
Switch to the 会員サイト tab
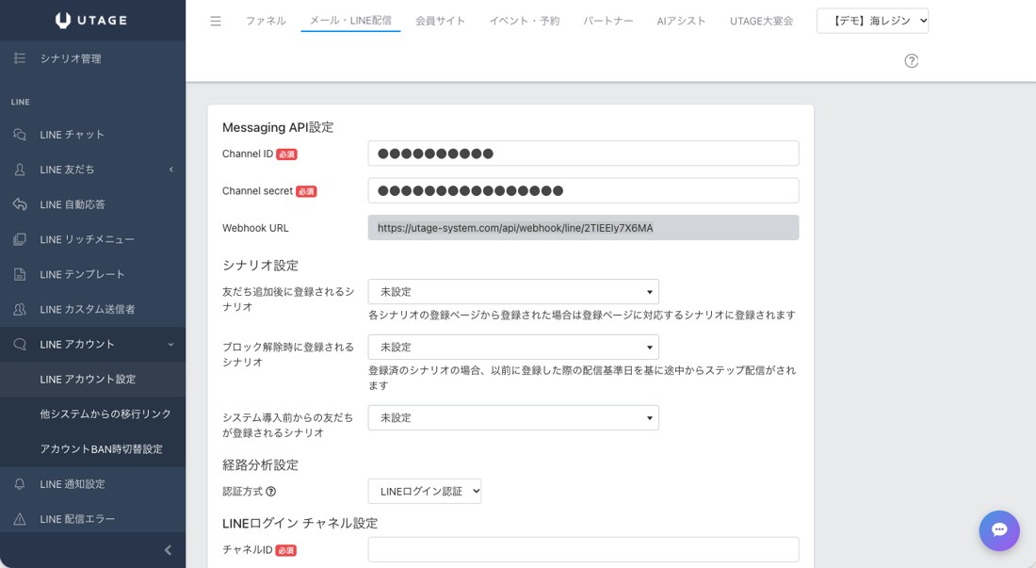[x=440, y=21]
